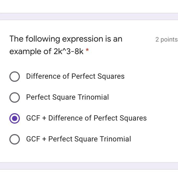The image size is (178, 178).
Task: Click the 'GCF + Perfect Square Trinomial' label
Action: pyautogui.click(x=79, y=139)
